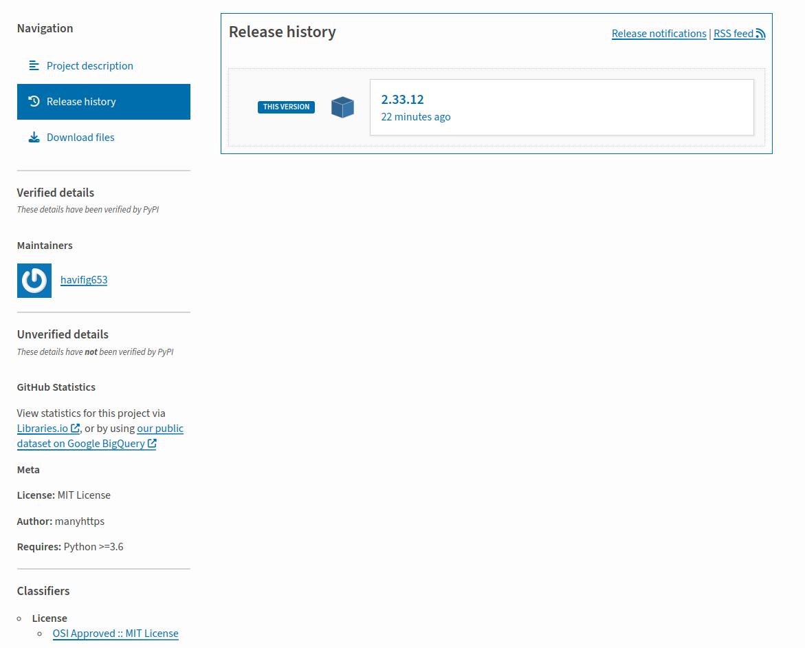
Task: Open version 2.33.12 release
Action: click(x=562, y=107)
